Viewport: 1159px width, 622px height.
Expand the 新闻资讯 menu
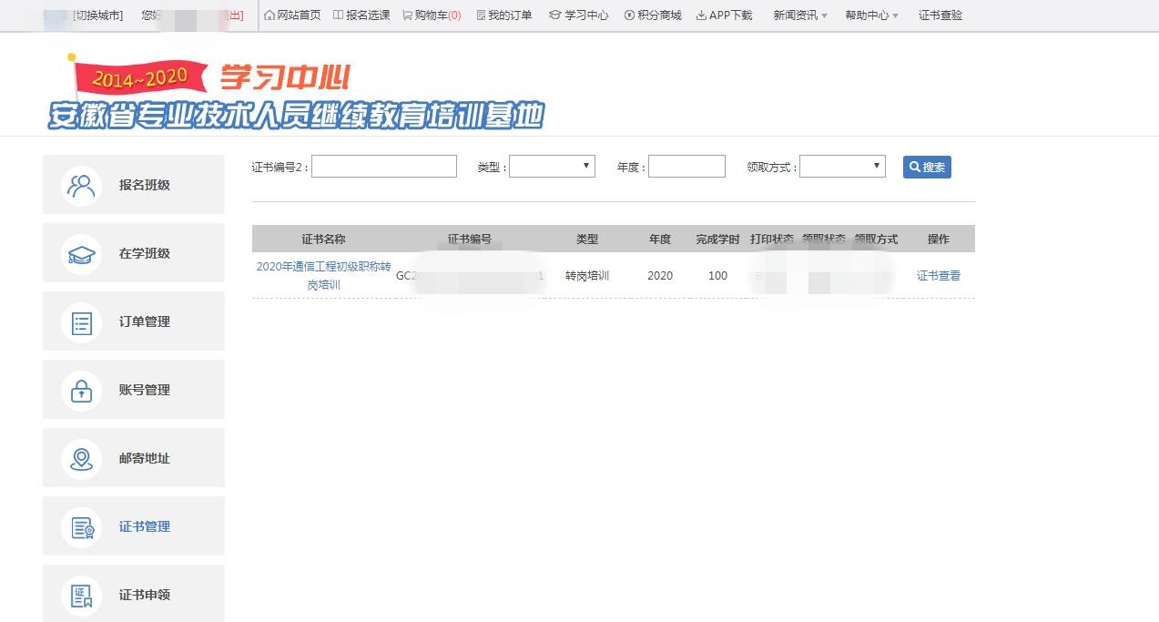(x=799, y=15)
